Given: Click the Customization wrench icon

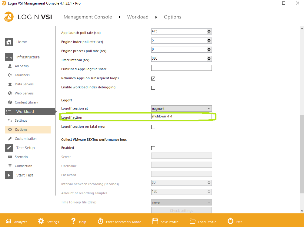Looking at the screenshot, I should [x=10, y=139].
